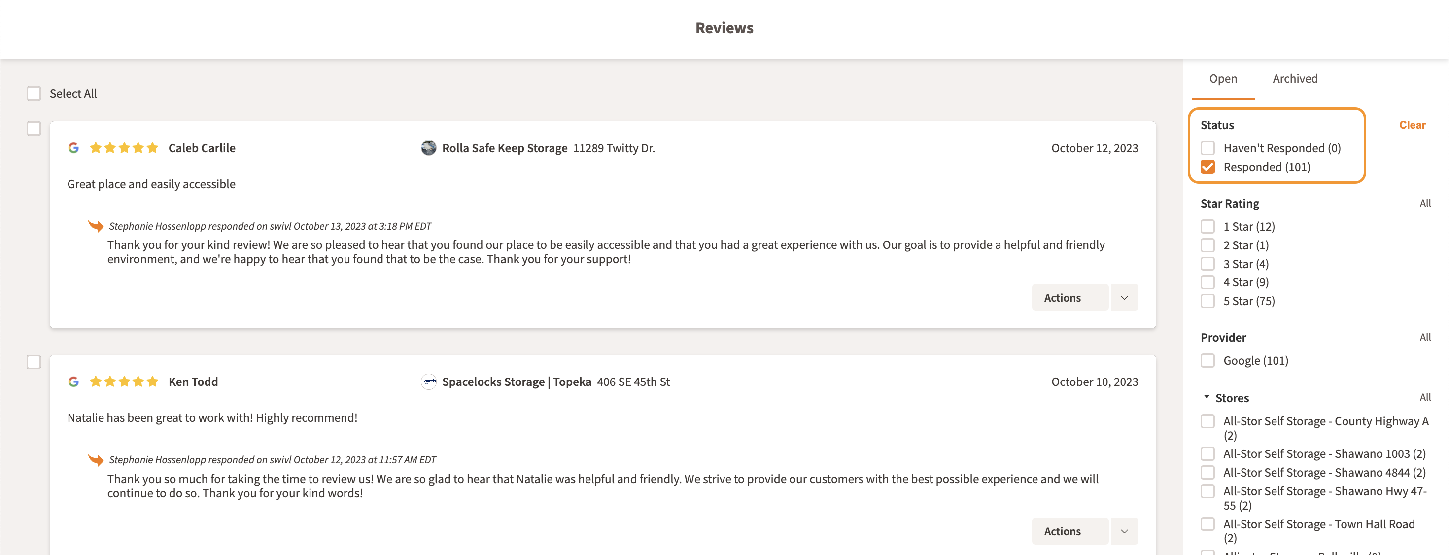Click the five-star rating on Ken Todd review
Image resolution: width=1449 pixels, height=555 pixels.
coord(124,382)
